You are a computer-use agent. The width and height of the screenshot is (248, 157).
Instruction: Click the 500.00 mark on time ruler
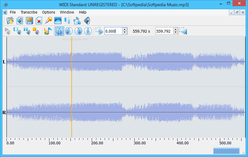point(225,143)
